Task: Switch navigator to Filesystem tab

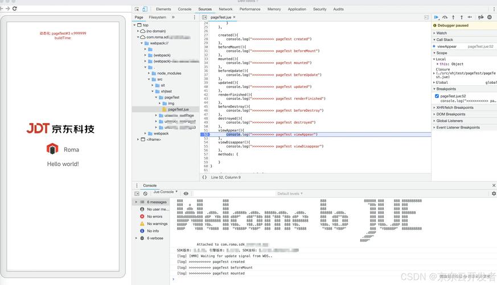Action: coord(158,17)
